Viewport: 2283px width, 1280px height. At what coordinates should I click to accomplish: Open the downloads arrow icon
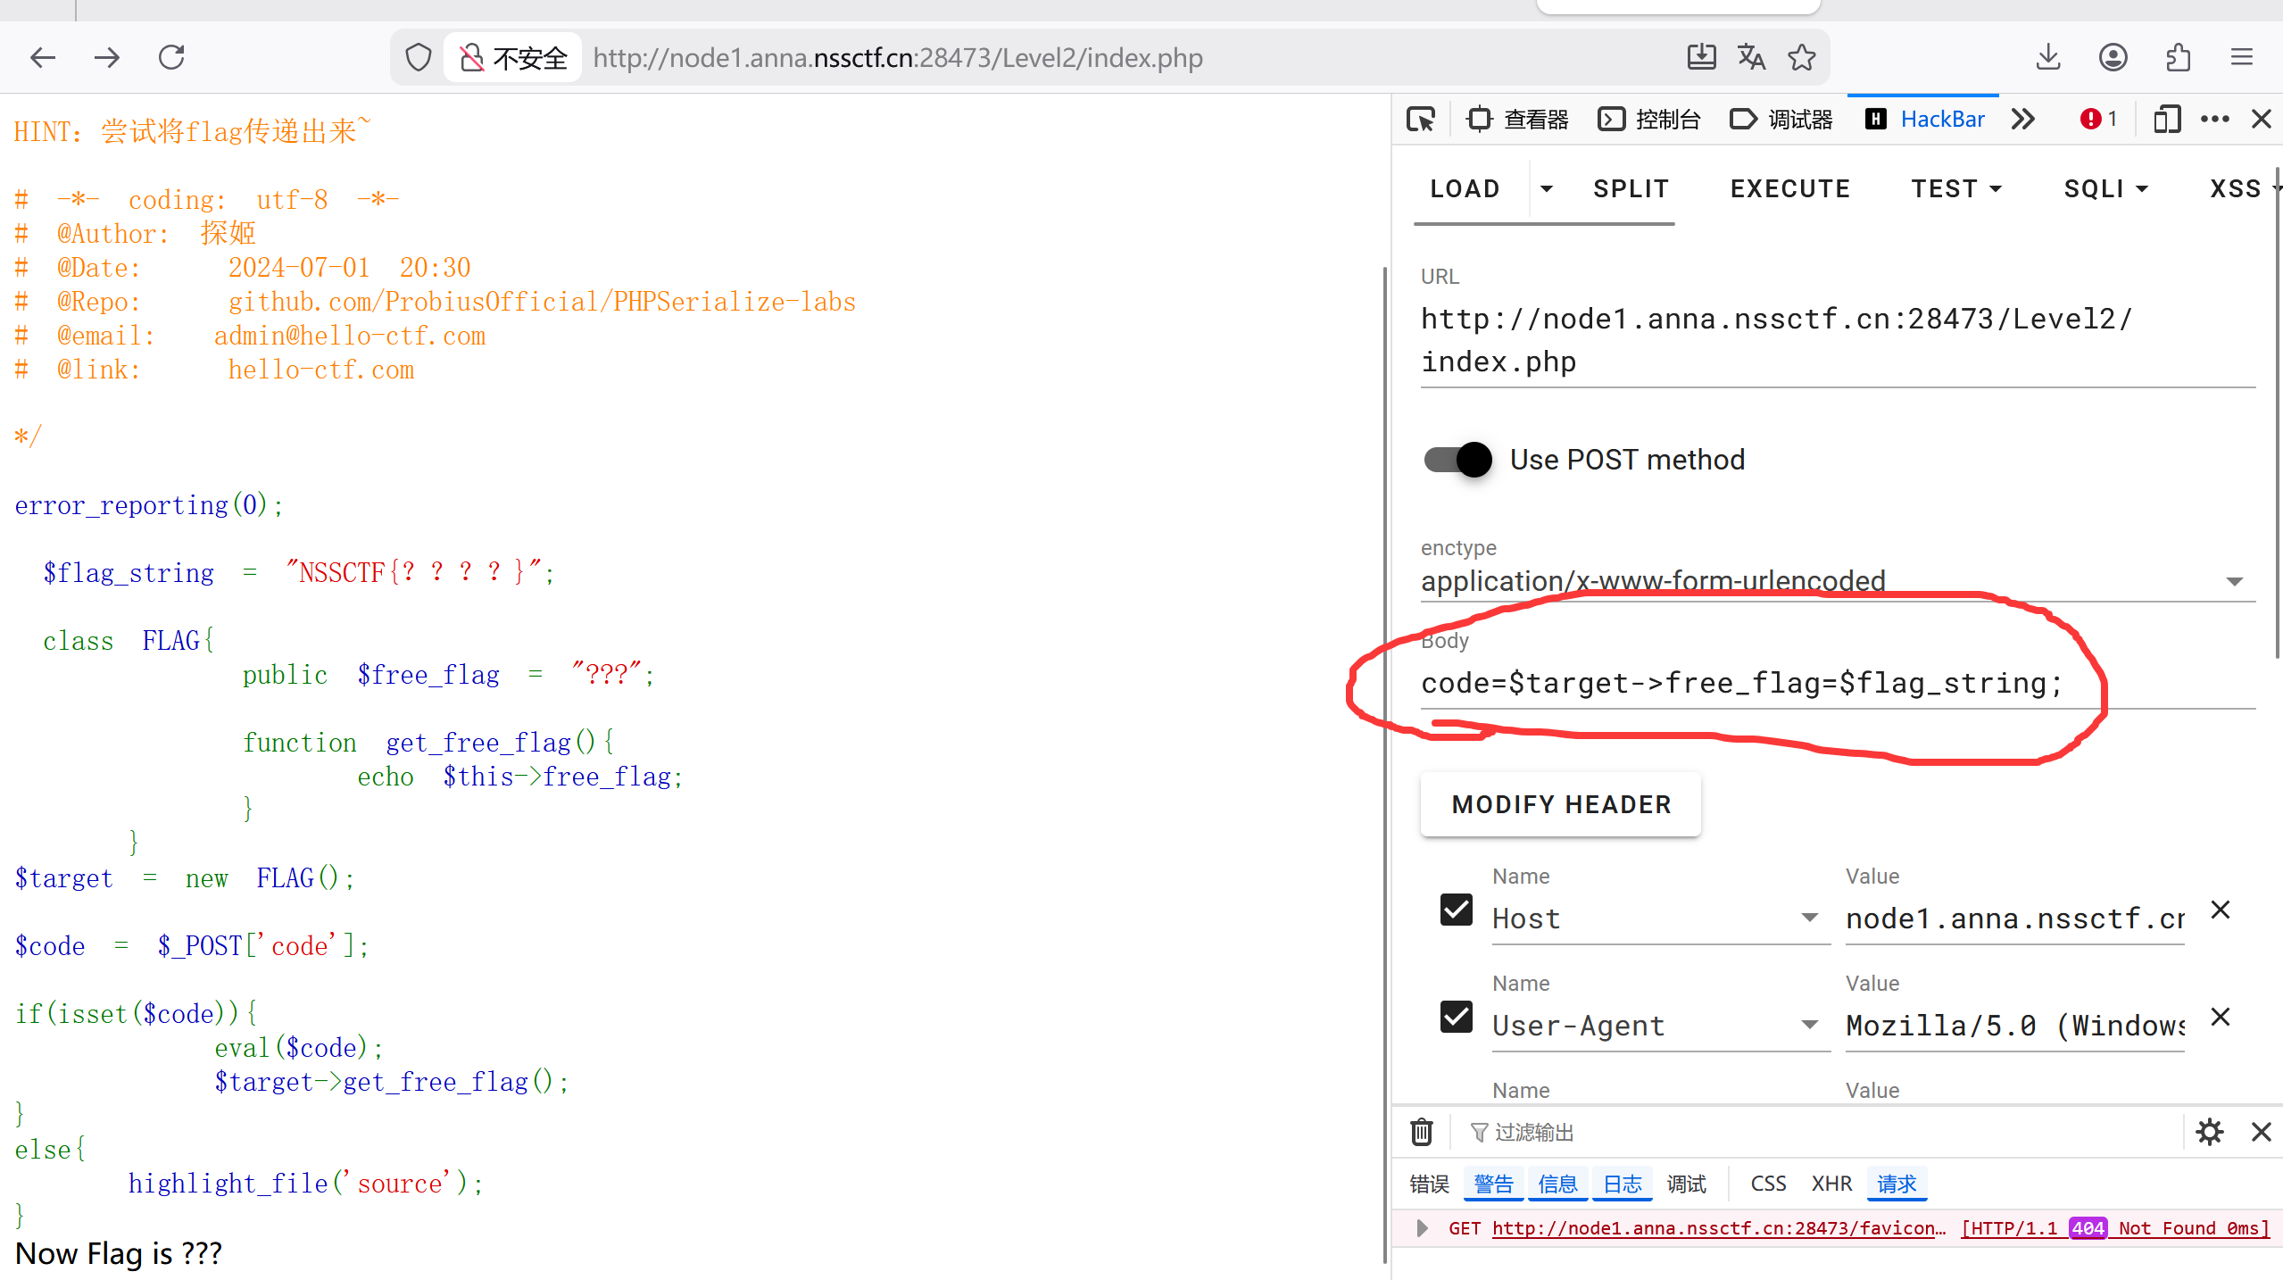(2048, 58)
